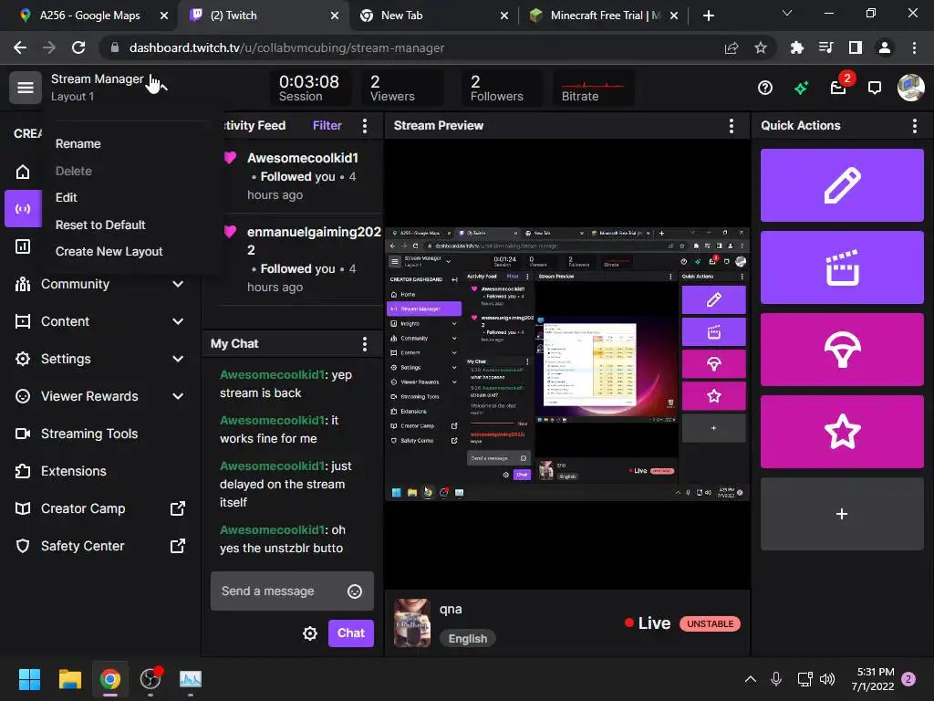Choose Edit from the layout menu
Viewport: 934px width, 701px height.
(66, 197)
